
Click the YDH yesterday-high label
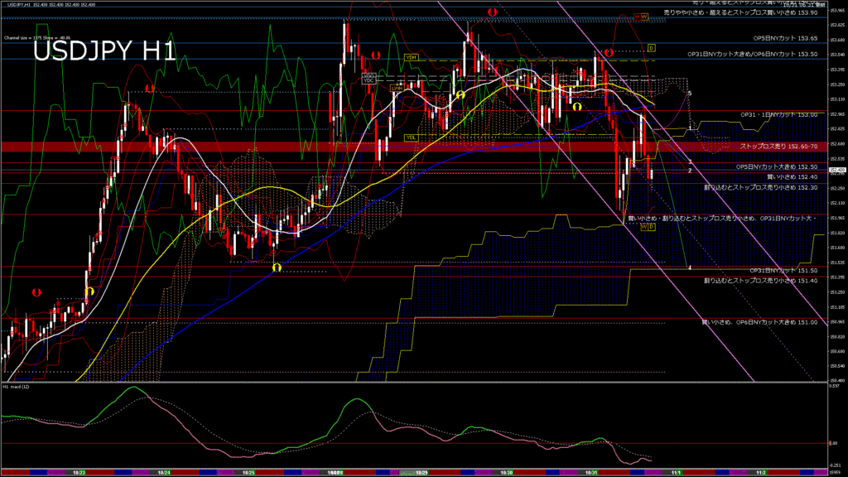[x=411, y=57]
